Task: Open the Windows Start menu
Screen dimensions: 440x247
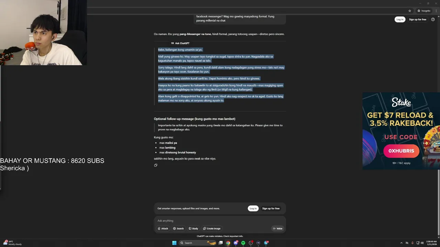Action: (x=174, y=243)
